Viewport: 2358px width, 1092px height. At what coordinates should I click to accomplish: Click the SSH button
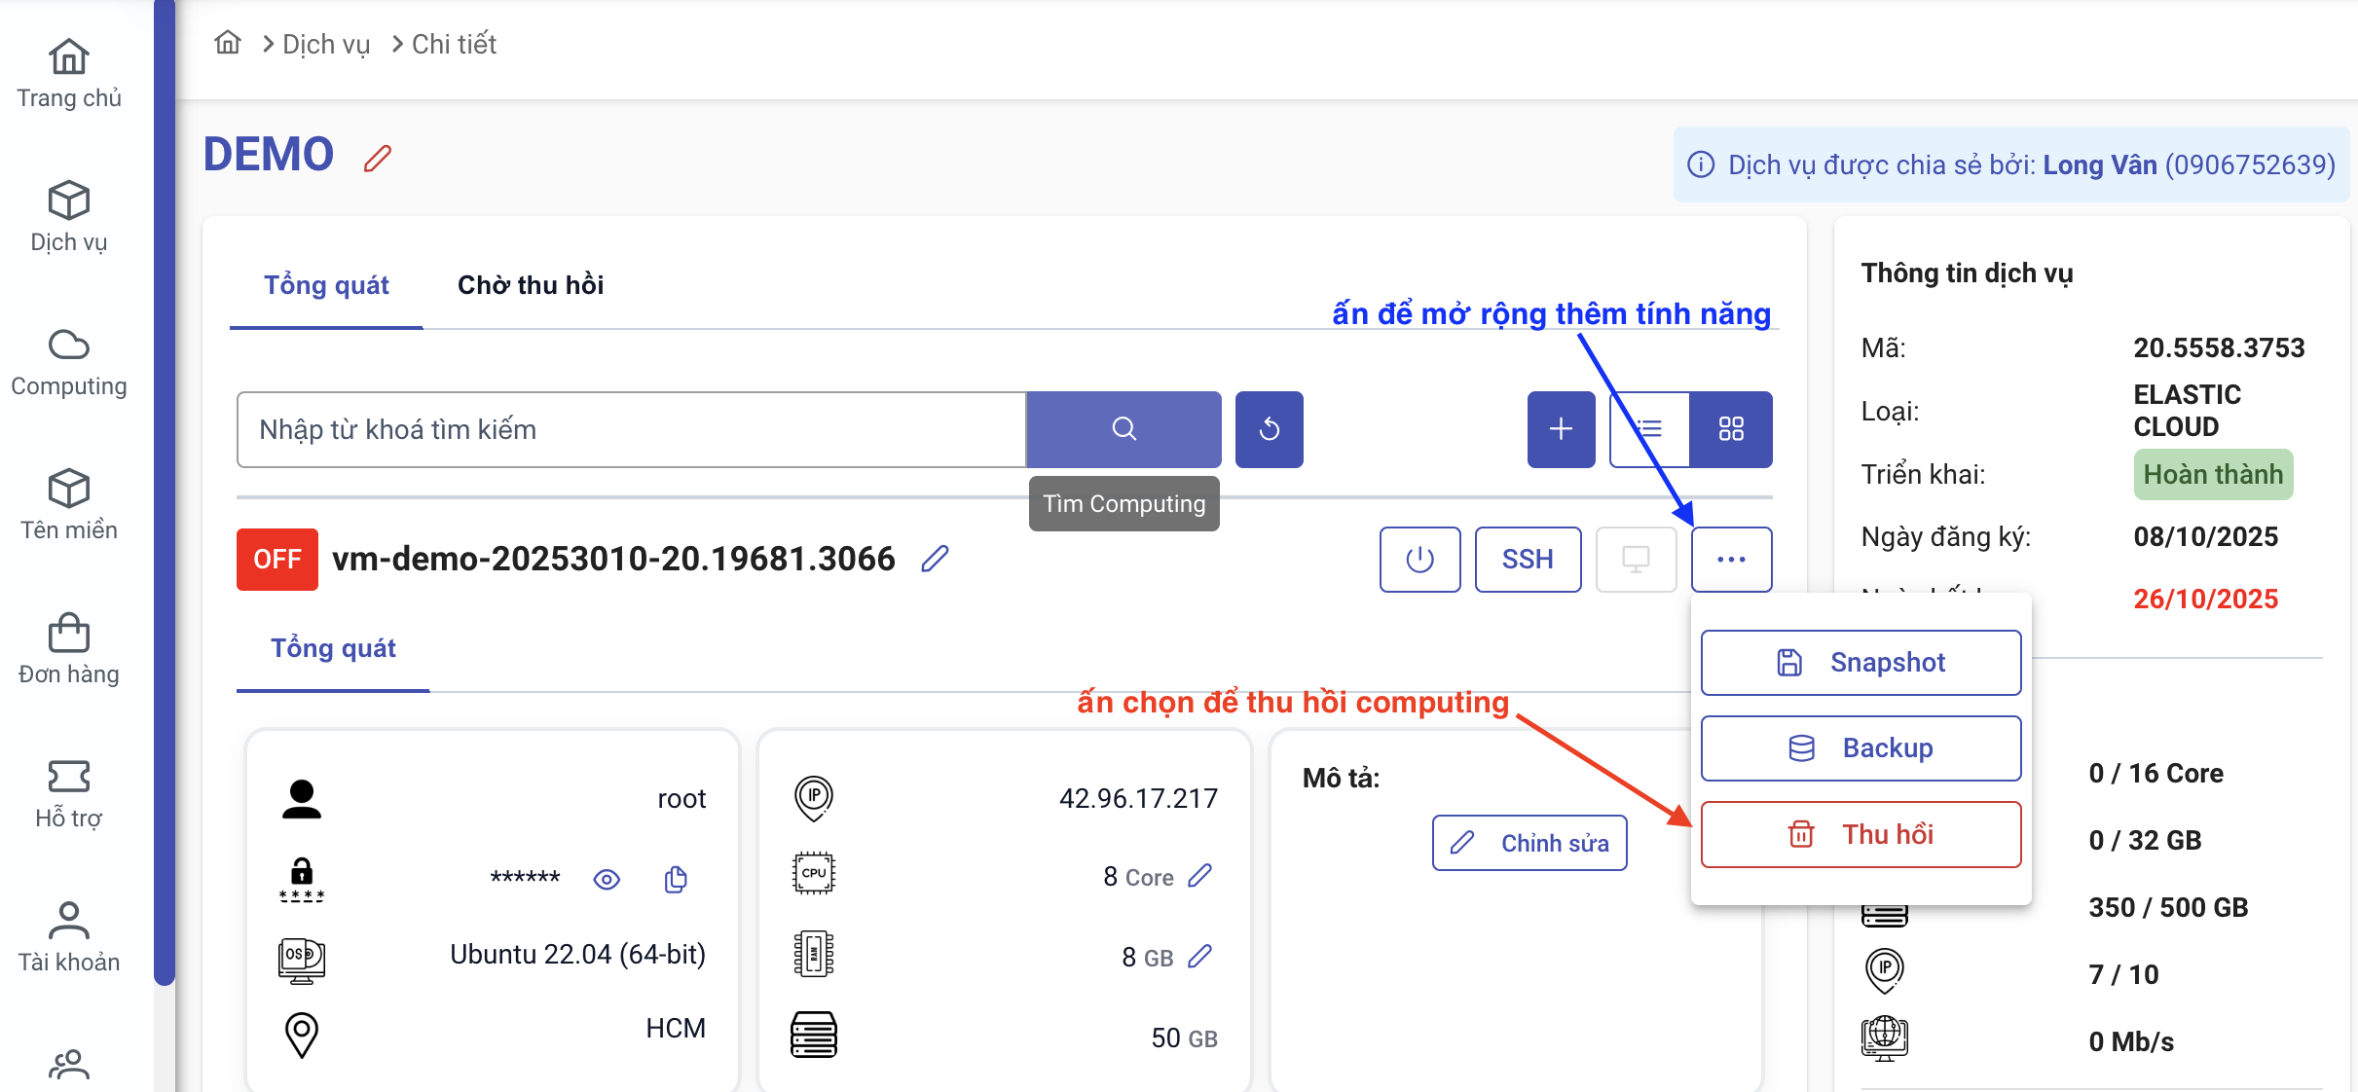pyautogui.click(x=1528, y=560)
